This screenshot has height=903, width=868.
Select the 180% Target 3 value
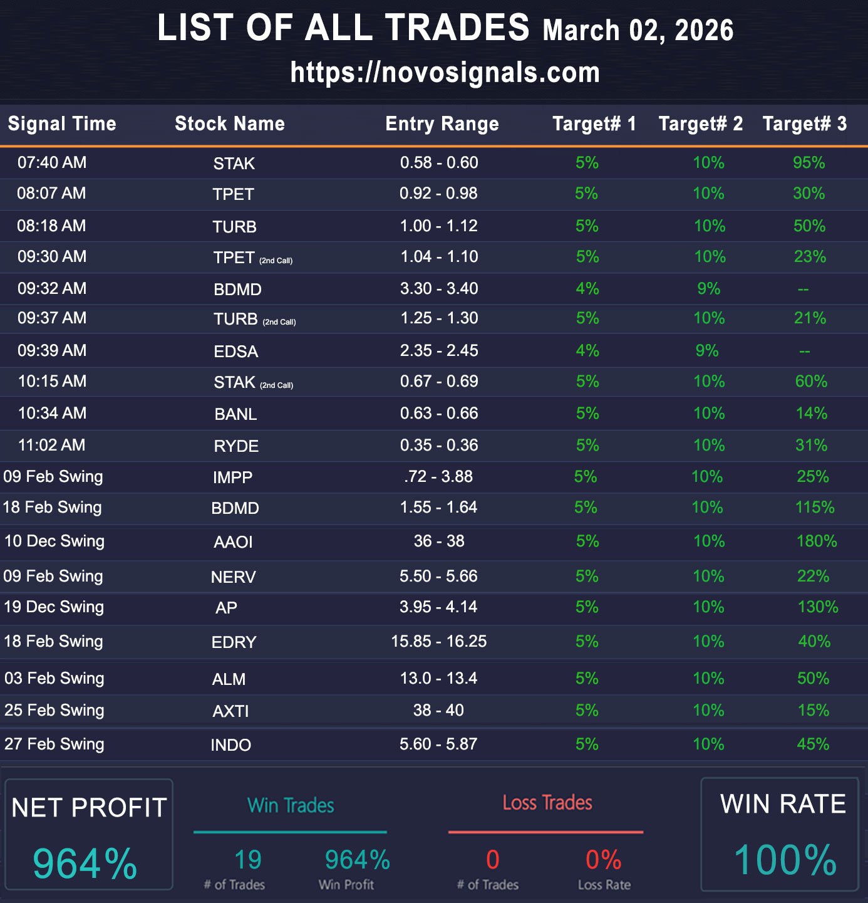(816, 541)
